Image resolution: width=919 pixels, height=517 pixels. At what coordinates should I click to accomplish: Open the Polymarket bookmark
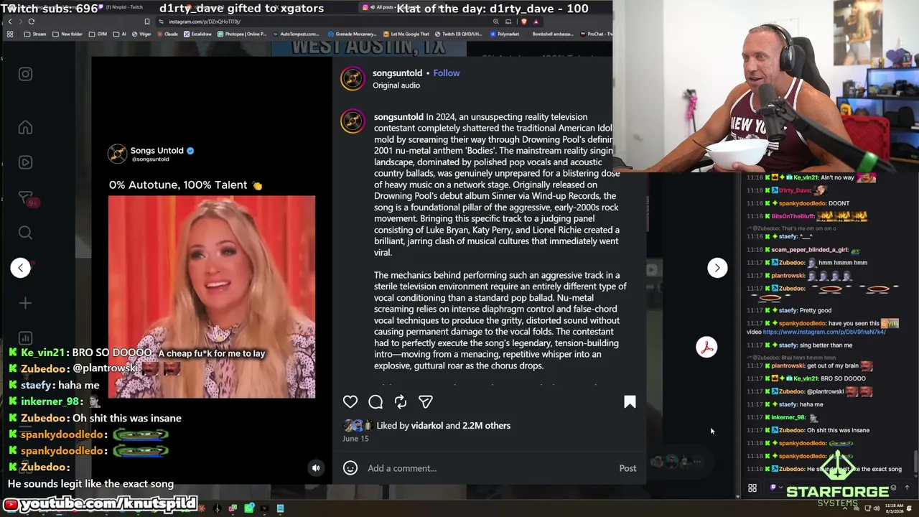pyautogui.click(x=504, y=34)
